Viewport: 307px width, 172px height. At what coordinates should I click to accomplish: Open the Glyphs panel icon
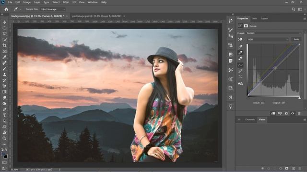point(231,97)
